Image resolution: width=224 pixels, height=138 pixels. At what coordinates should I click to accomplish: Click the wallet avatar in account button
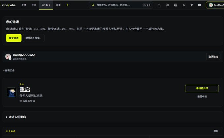point(211,5)
